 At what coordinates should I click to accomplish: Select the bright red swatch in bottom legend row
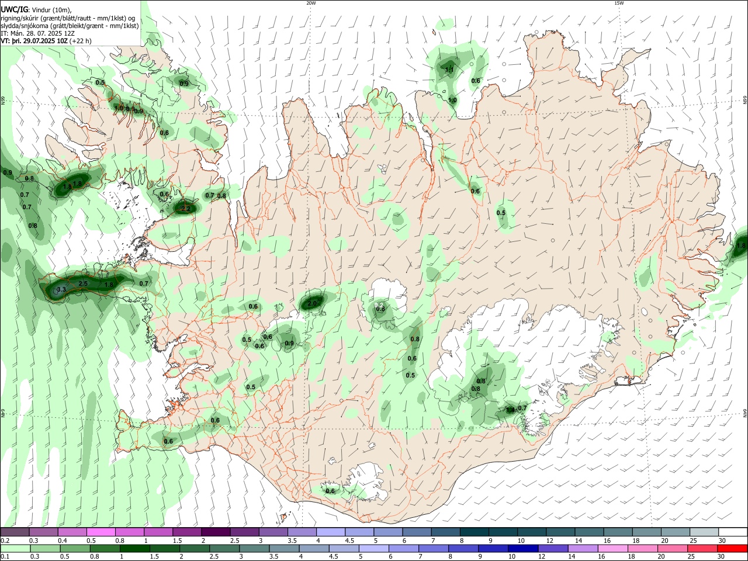point(733,548)
